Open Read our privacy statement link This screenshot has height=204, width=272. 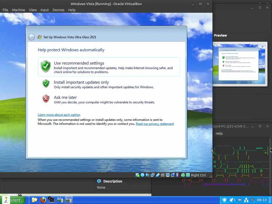pyautogui.click(x=155, y=124)
